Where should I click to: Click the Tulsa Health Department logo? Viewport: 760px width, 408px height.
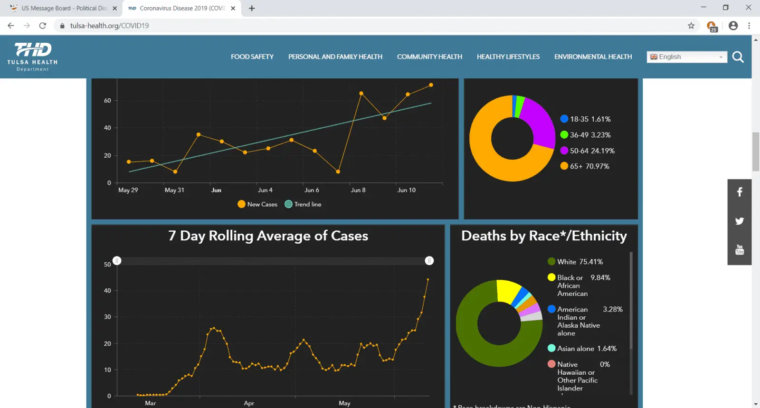[32, 57]
